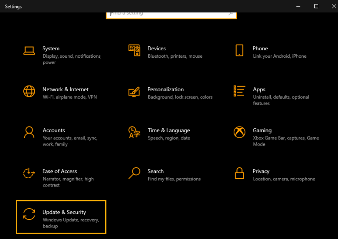
Task: Click the System laptop icon
Action: [29, 50]
